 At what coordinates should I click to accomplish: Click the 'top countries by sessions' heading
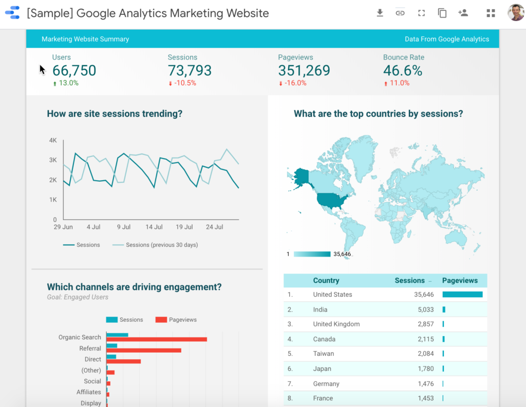[379, 113]
